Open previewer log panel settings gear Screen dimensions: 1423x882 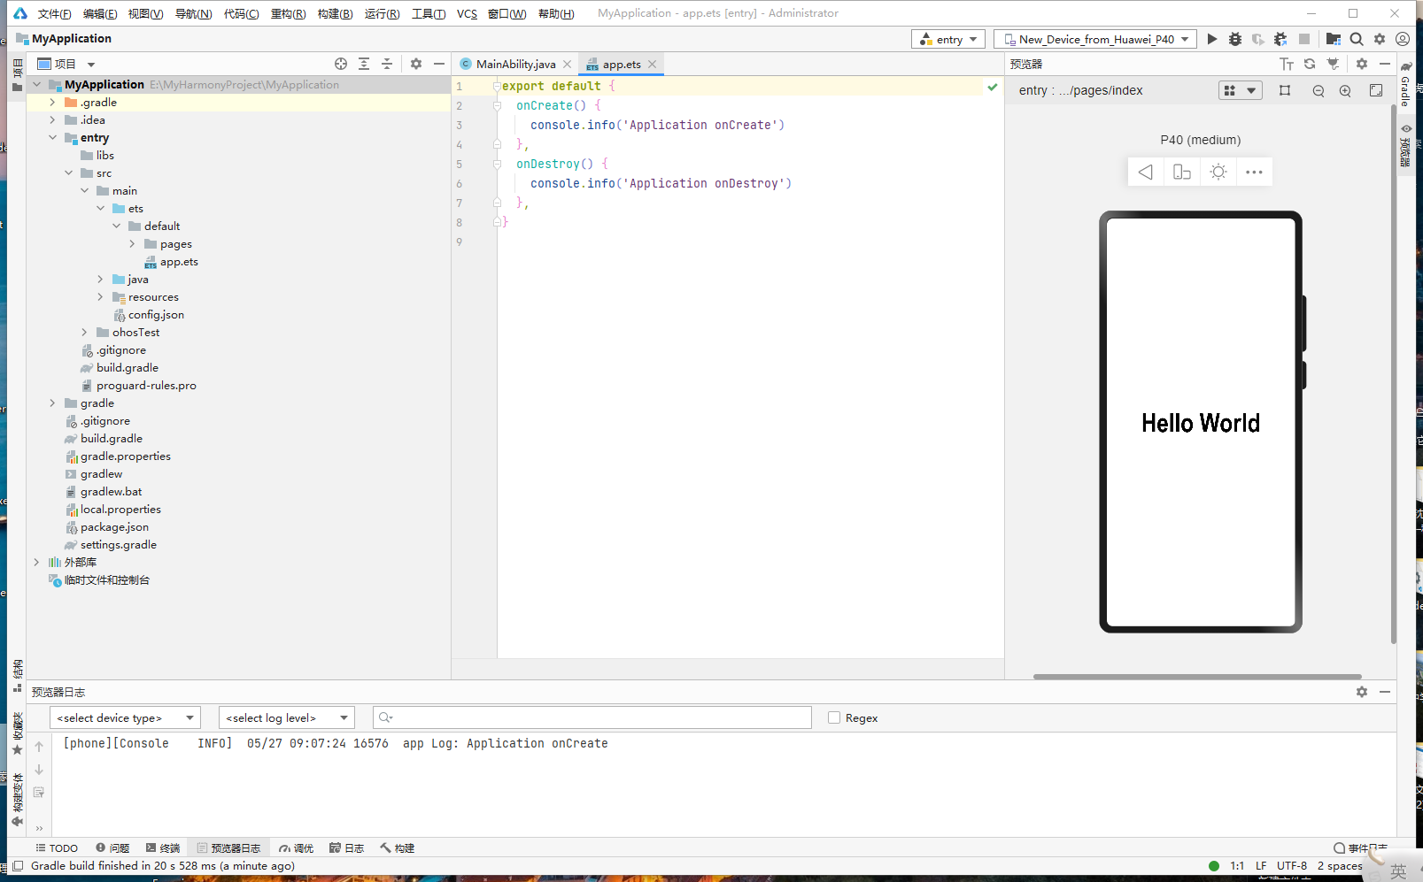point(1362,692)
